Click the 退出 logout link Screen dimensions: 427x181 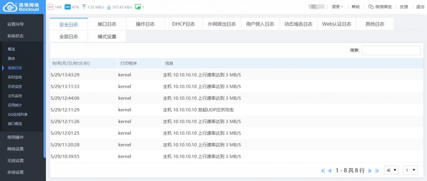(420, 7)
